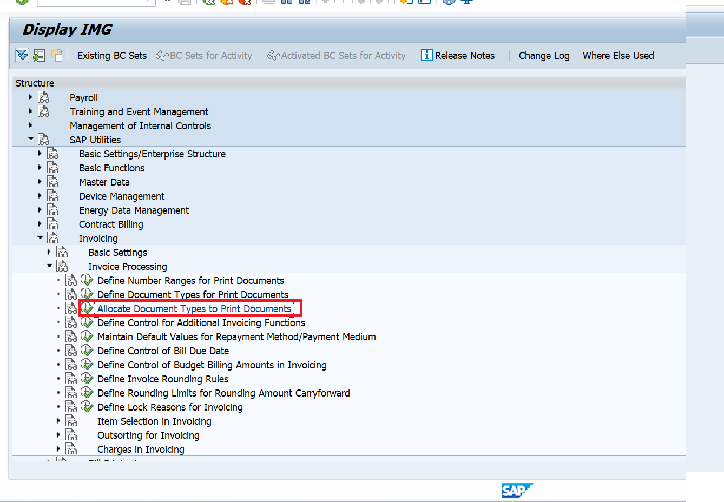Execute activity Define Invoice Rounding Rules
724x502 pixels.
(x=87, y=379)
